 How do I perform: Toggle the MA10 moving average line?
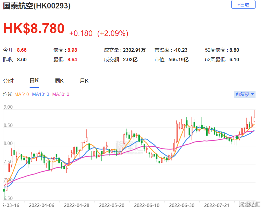point(41,95)
